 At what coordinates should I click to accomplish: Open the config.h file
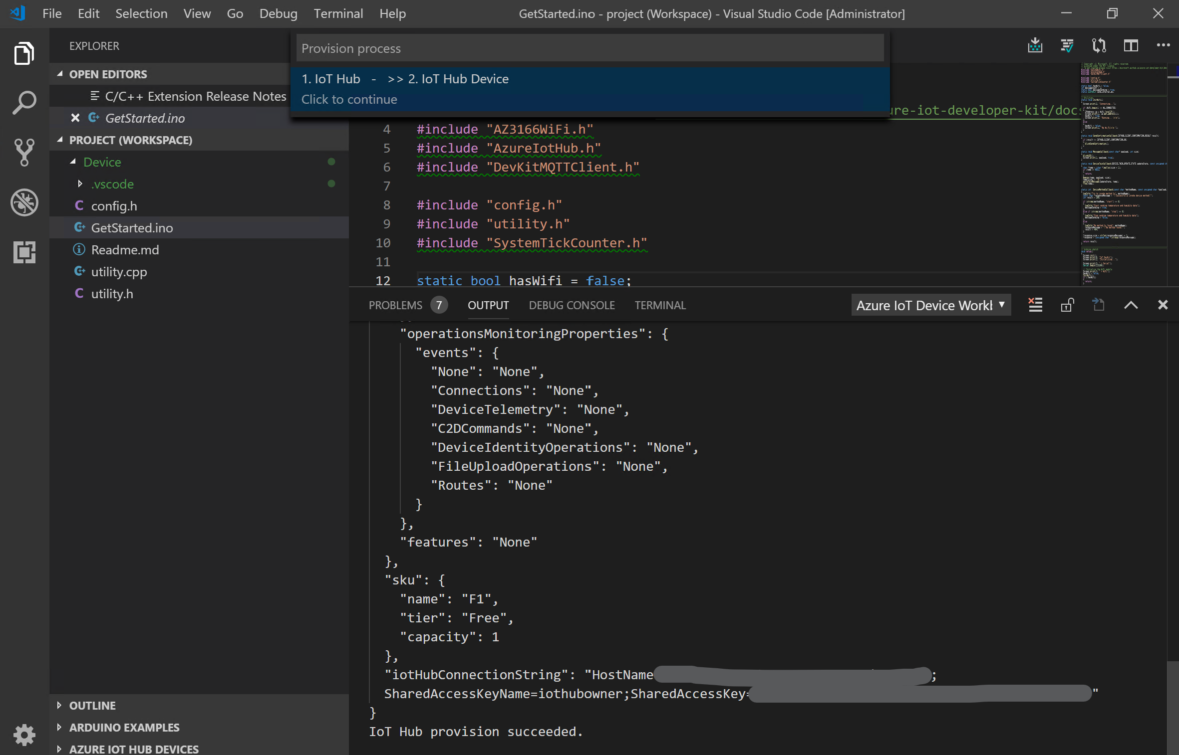(x=114, y=206)
